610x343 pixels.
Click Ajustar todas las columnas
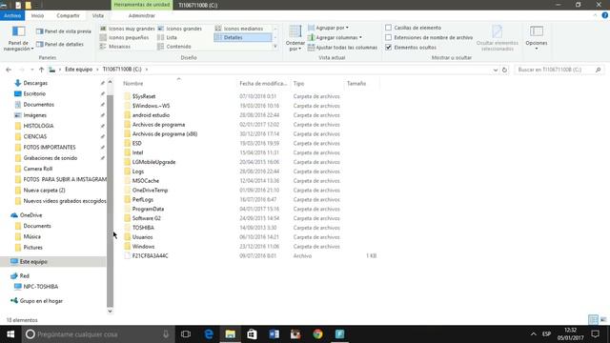pyautogui.click(x=342, y=47)
